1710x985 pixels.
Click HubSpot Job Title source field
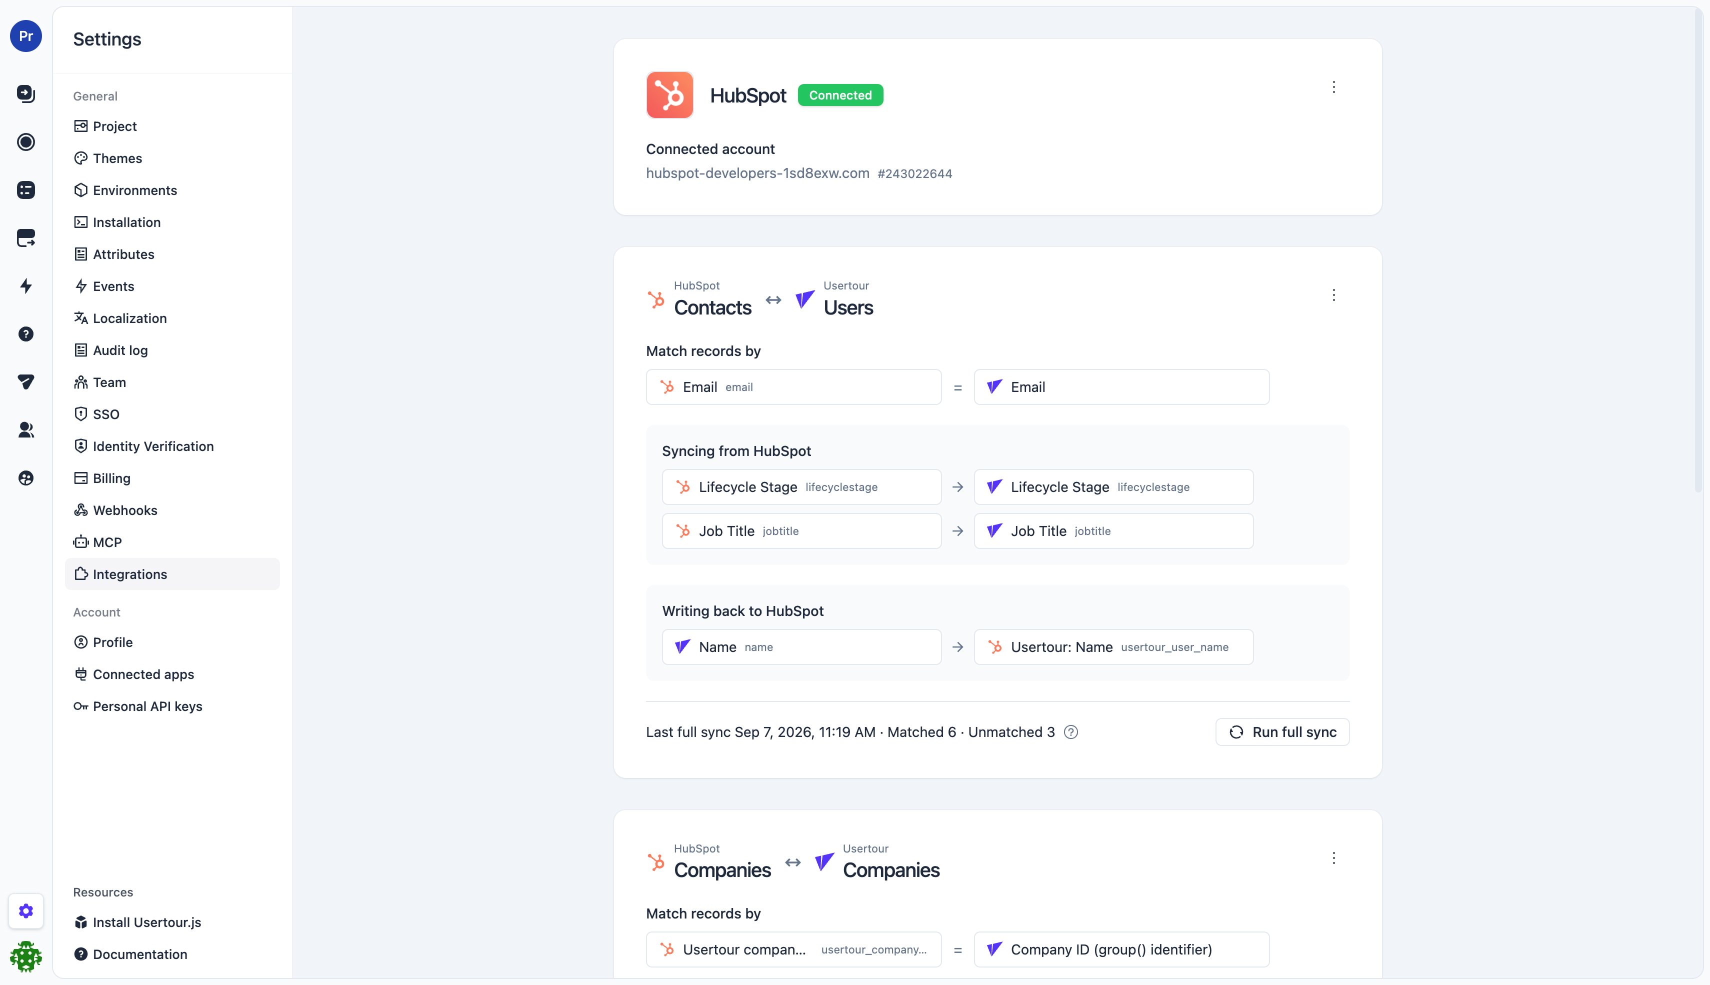(801, 531)
